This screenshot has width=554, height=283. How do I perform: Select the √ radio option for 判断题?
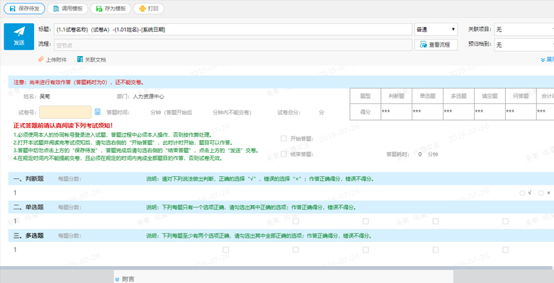(x=523, y=192)
